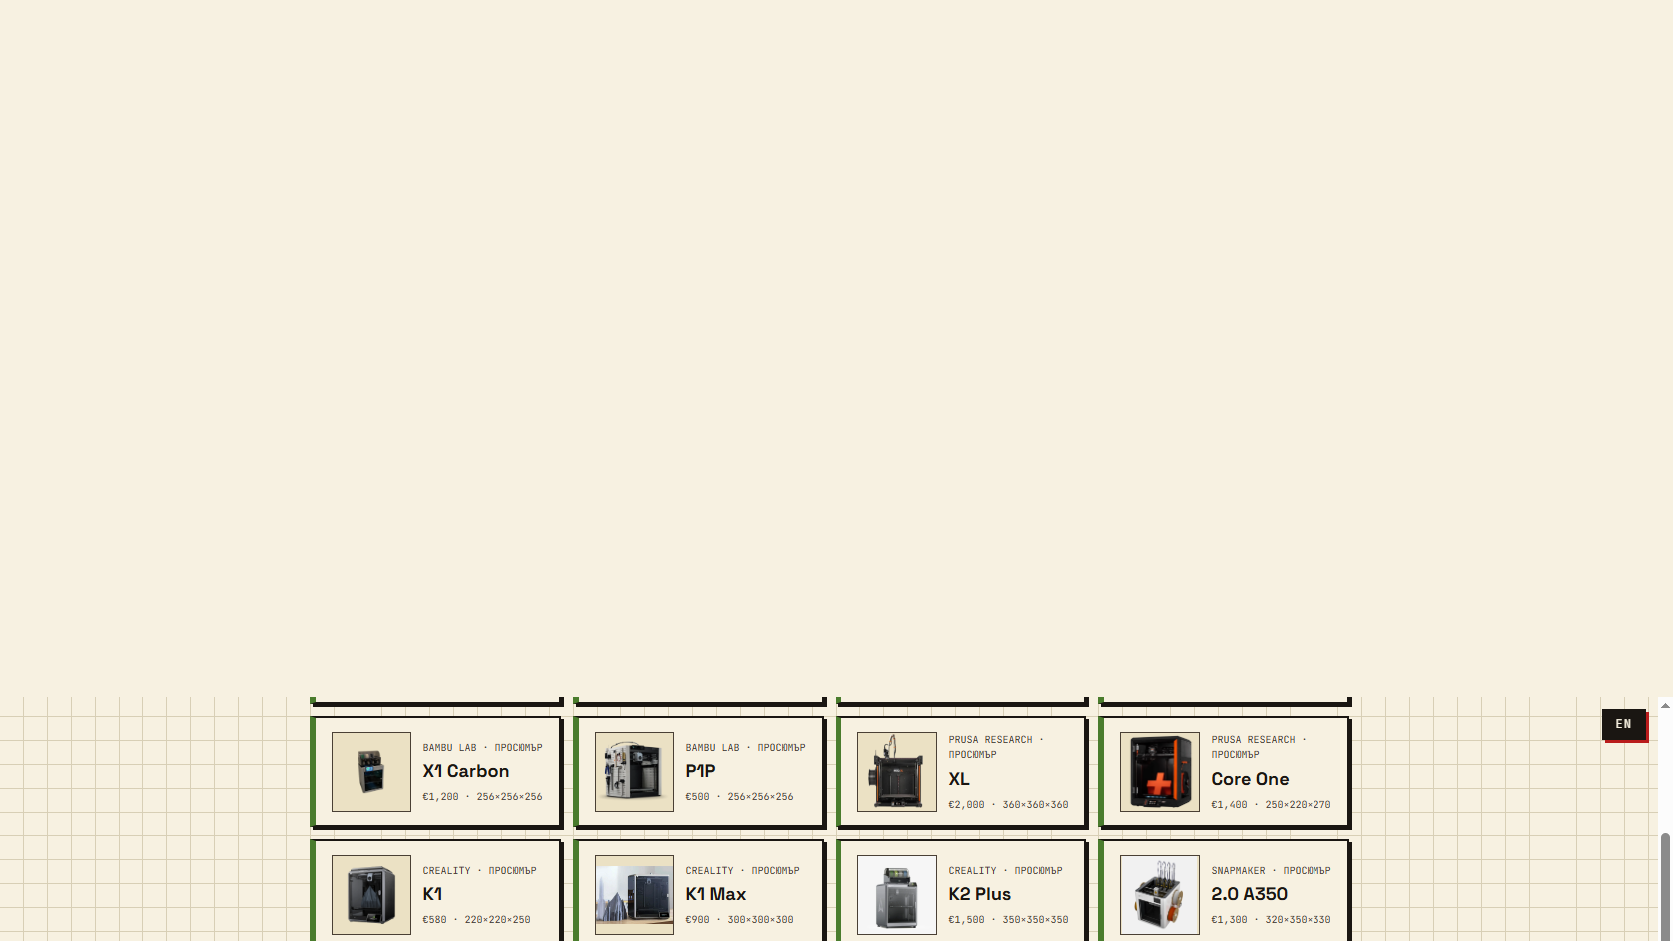Select the X1 Carbon title
Screen dimensions: 1673x941
[x=466, y=771]
